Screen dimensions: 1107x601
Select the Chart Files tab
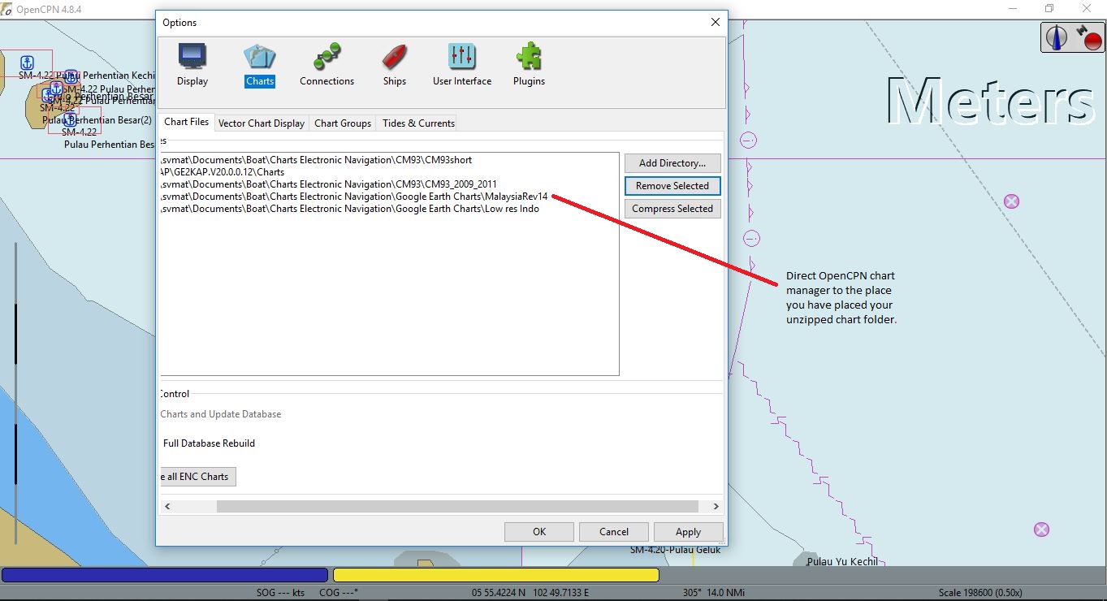tap(186, 122)
